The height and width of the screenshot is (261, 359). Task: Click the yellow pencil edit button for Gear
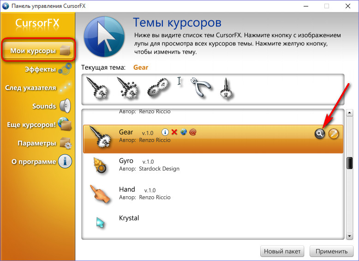(x=334, y=134)
